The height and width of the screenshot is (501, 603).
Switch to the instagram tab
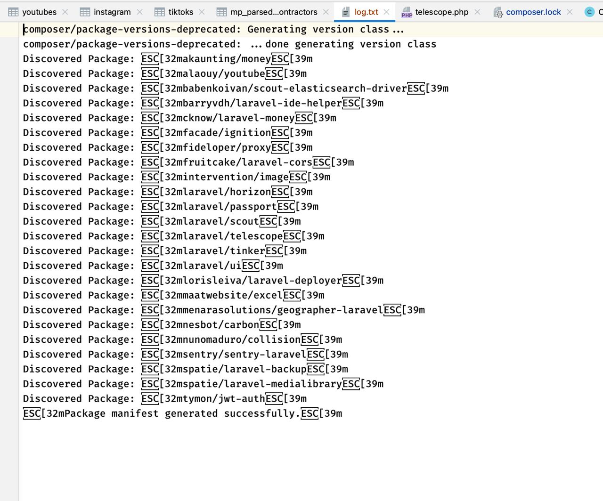pos(112,12)
